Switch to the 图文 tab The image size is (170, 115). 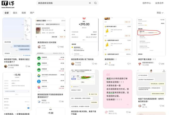tap(15, 13)
